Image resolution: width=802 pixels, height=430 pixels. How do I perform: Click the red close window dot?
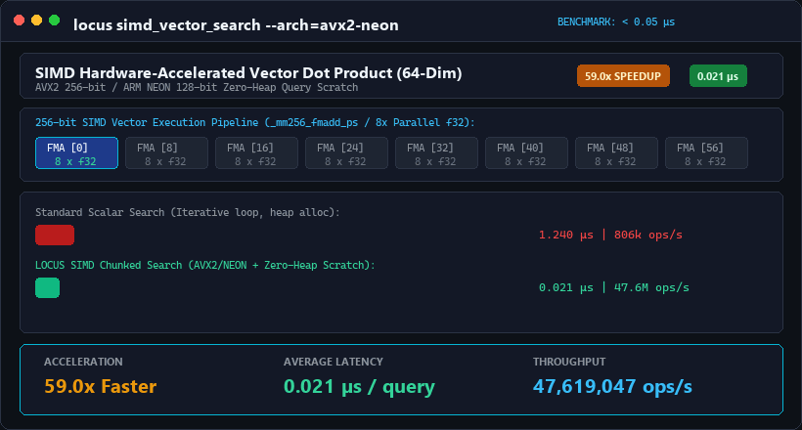tap(19, 21)
